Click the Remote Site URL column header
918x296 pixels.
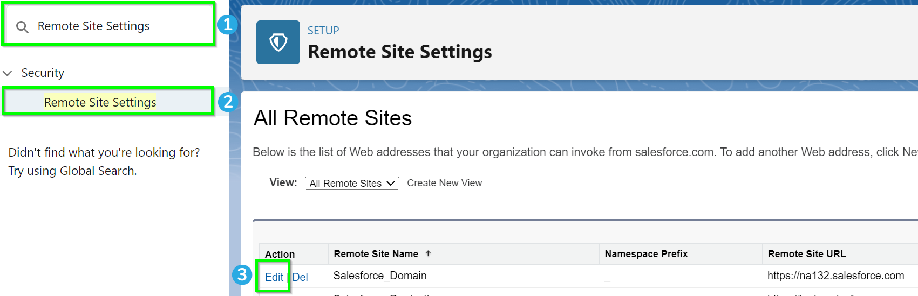pos(807,254)
